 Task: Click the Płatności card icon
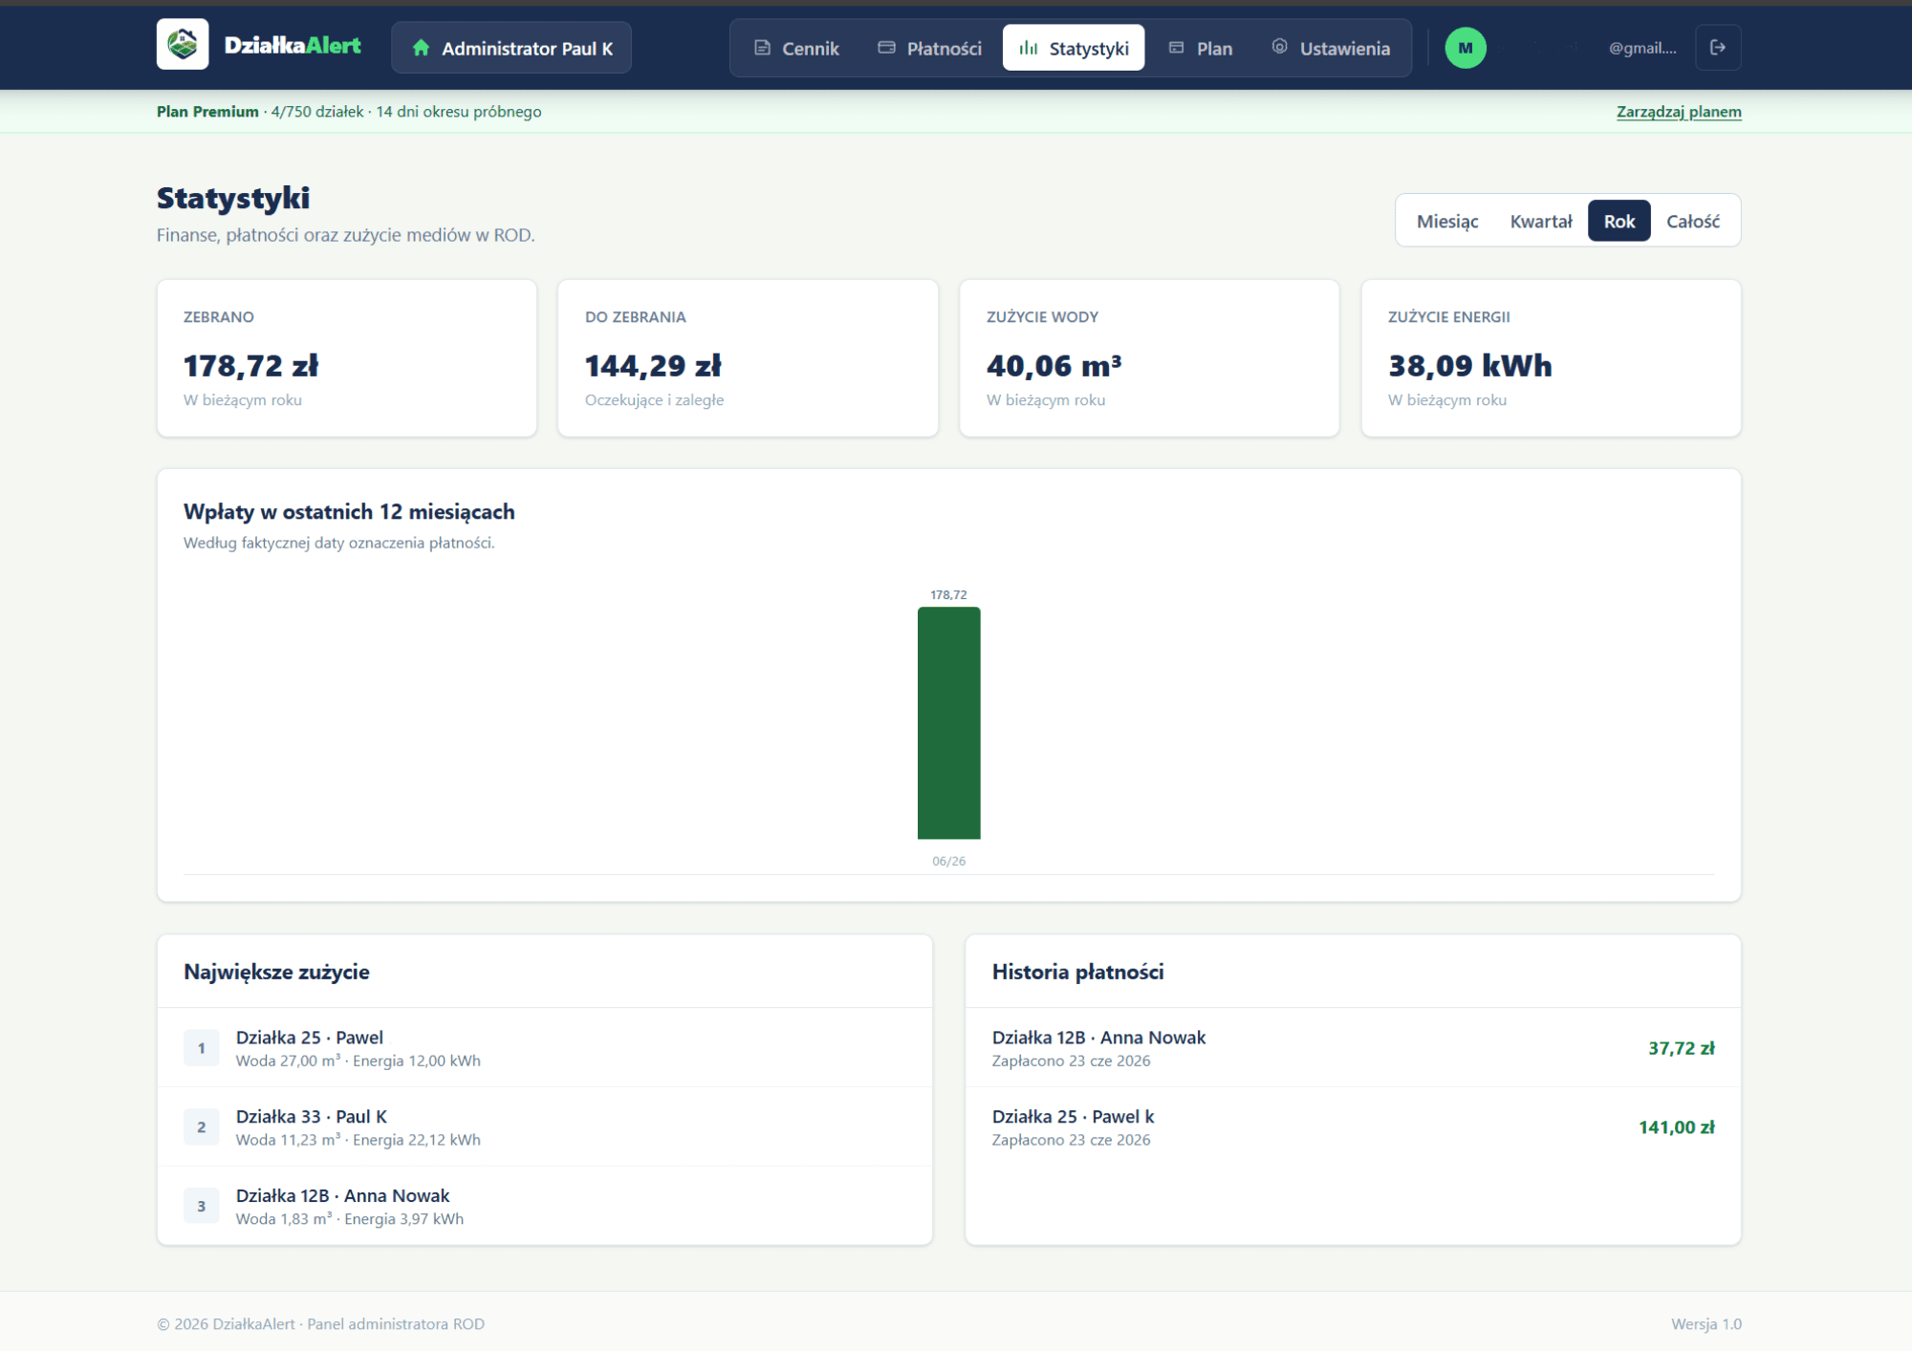tap(886, 48)
